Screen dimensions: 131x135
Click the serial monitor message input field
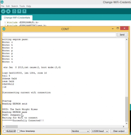pos(59,35)
